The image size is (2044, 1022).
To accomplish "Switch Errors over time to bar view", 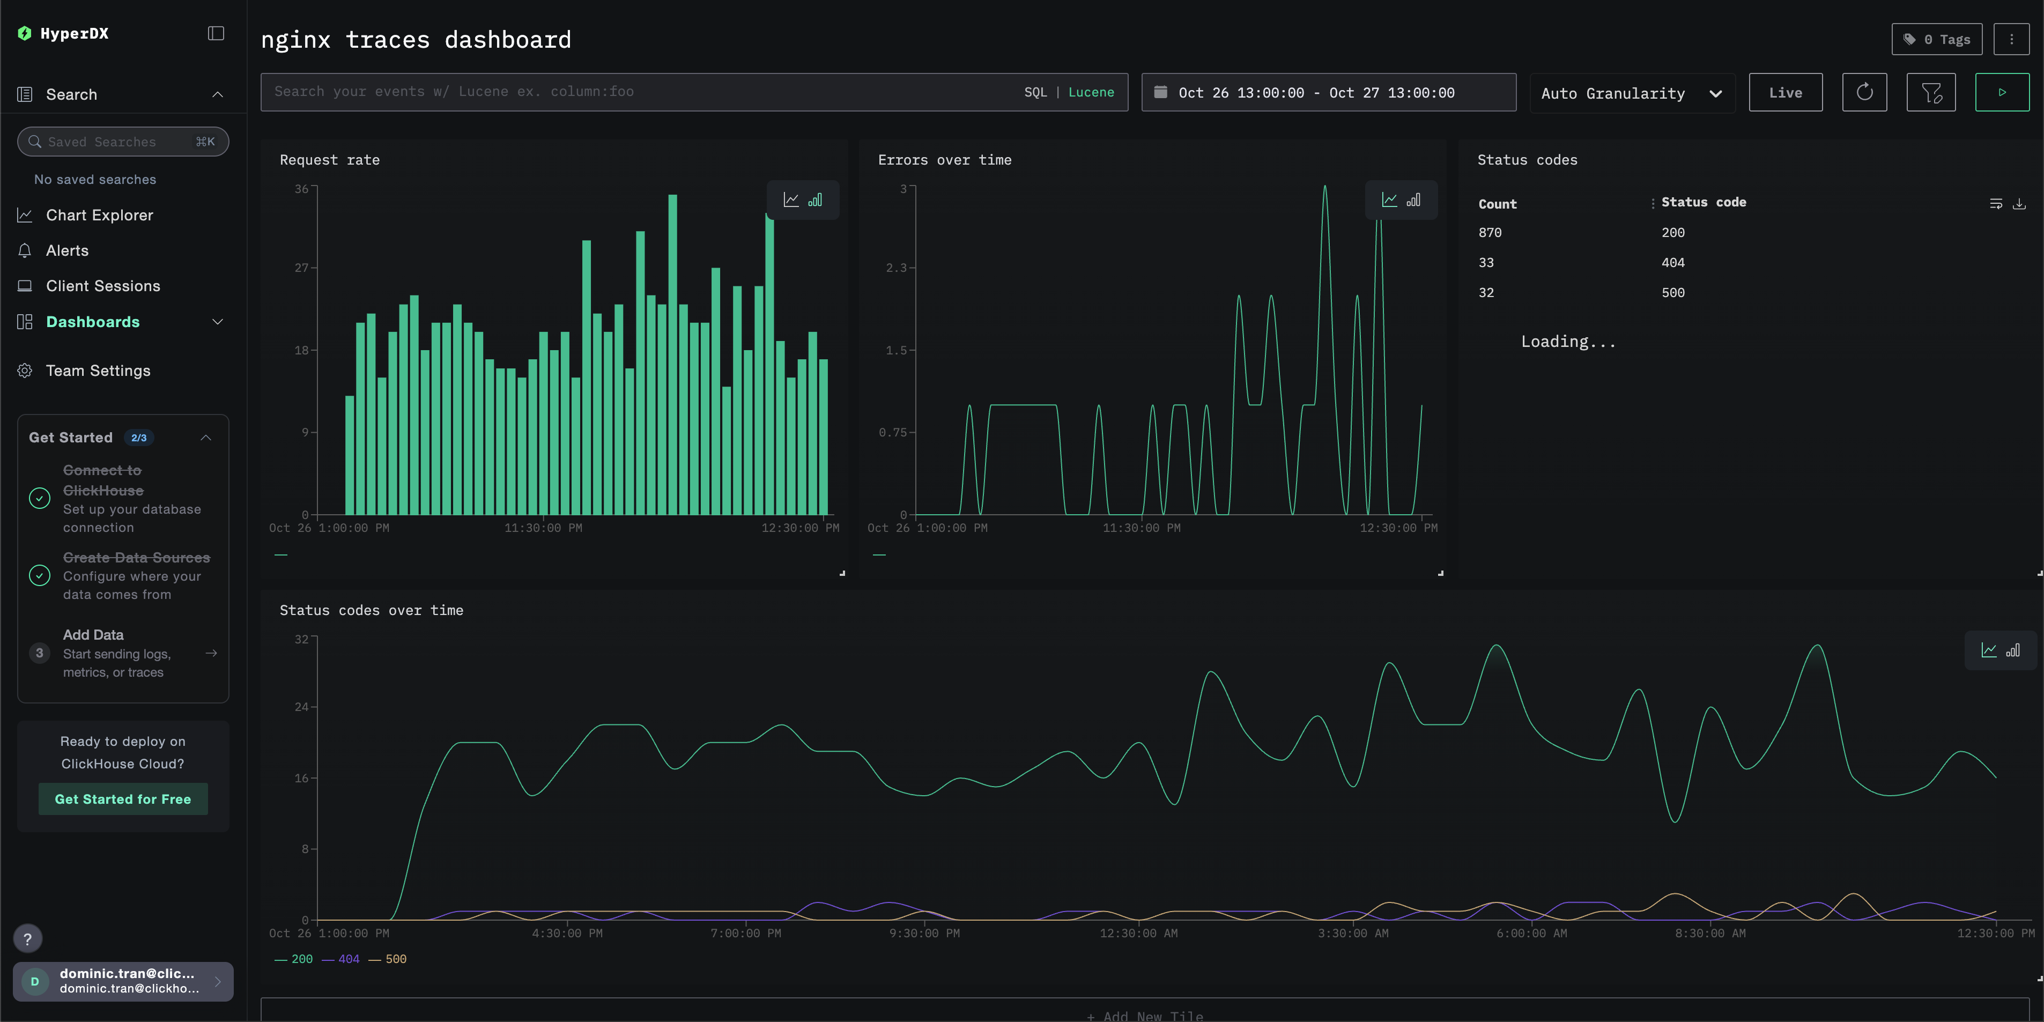I will pos(1414,199).
